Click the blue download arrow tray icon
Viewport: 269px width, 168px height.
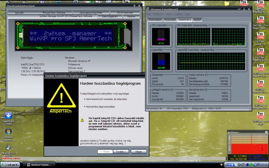point(232,165)
